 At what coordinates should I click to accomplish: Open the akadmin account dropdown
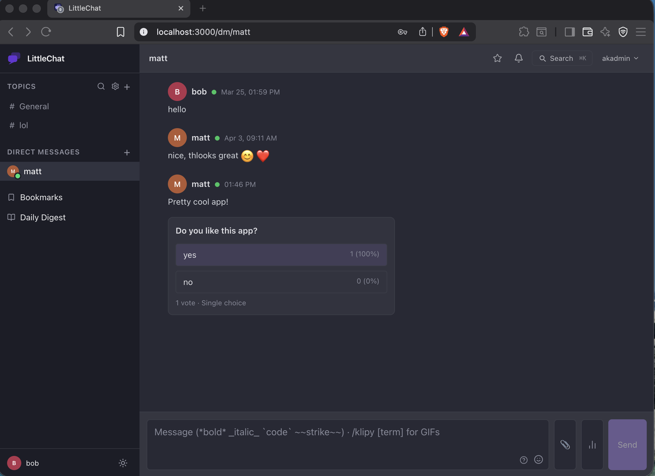[x=620, y=58]
